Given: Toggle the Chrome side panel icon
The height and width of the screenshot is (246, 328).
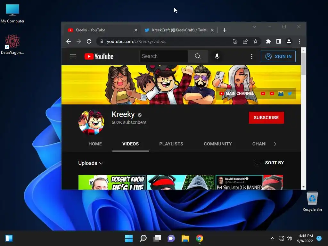Looking at the screenshot, I should 278,41.
